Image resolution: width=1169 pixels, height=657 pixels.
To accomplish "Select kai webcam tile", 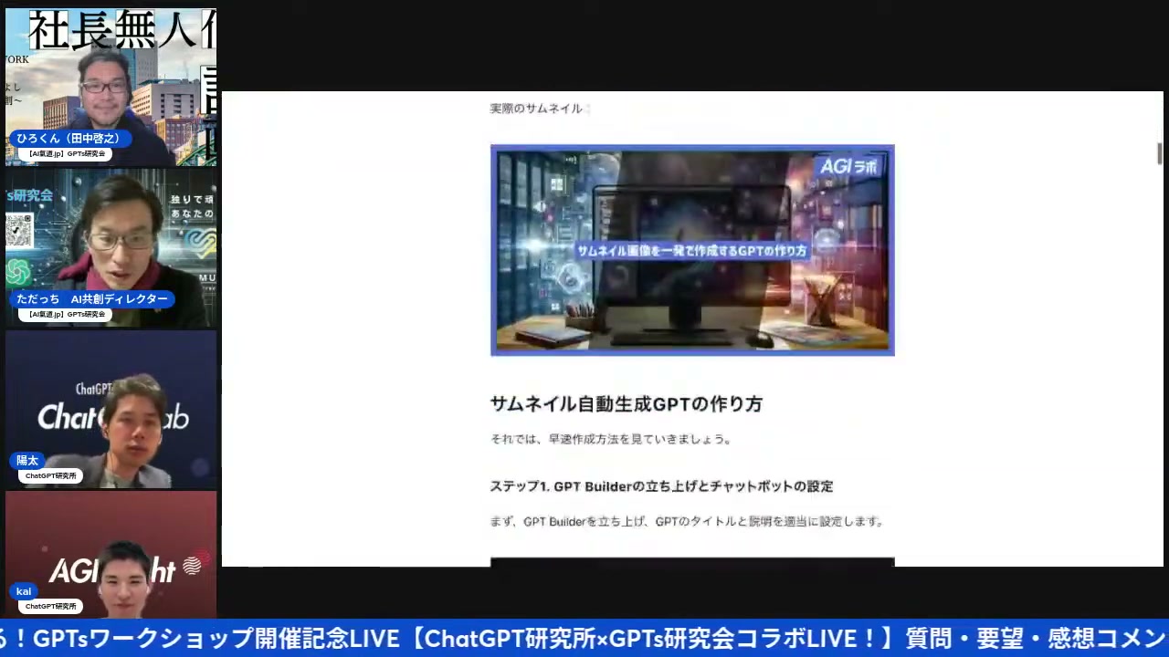I will (x=111, y=555).
